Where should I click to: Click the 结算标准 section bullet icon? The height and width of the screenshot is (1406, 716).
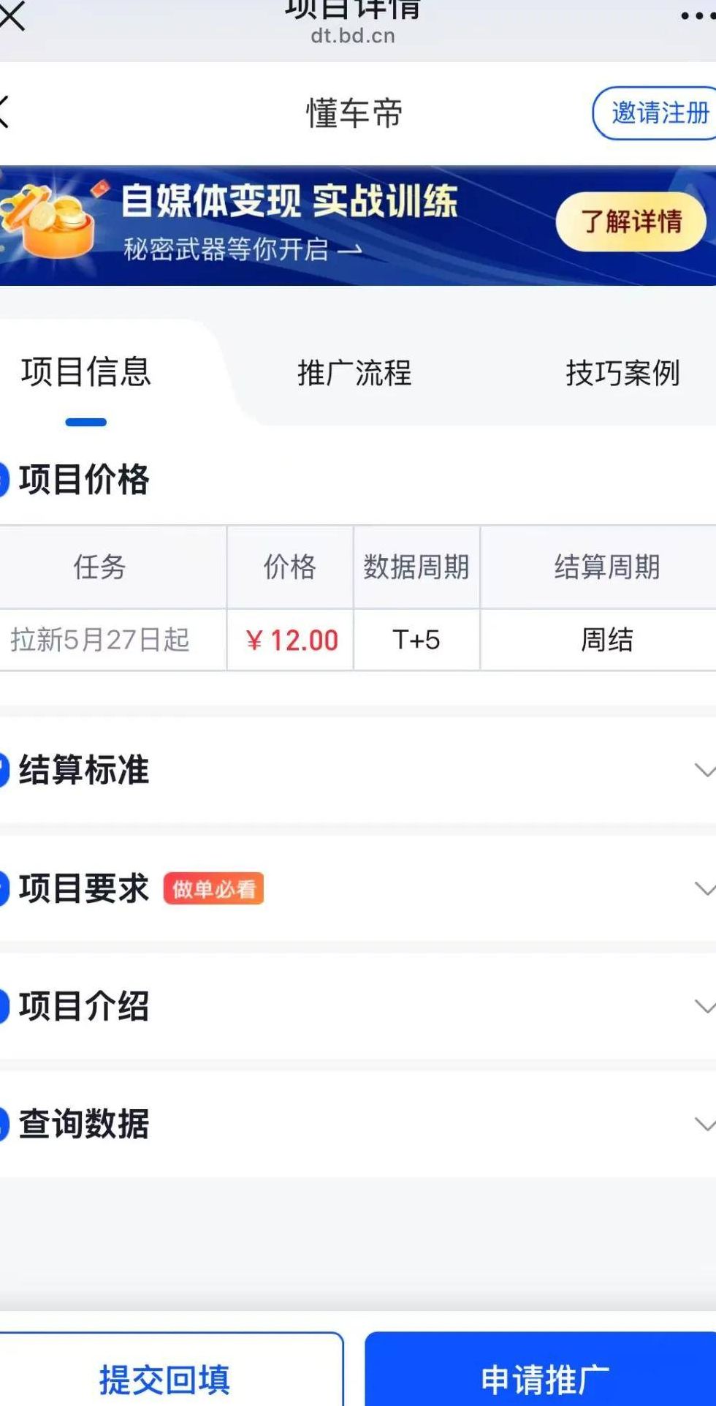pos(4,771)
